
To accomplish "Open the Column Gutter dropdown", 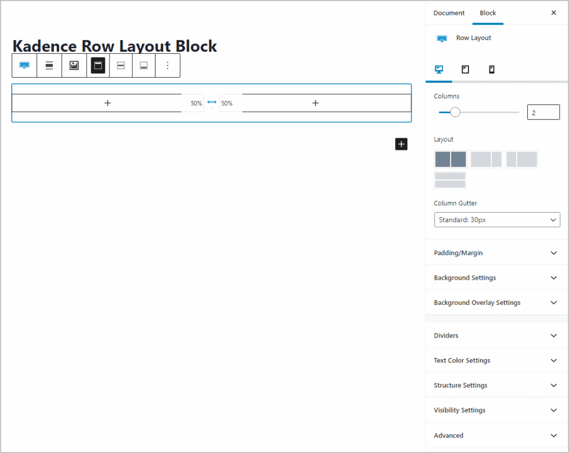I will pos(497,220).
